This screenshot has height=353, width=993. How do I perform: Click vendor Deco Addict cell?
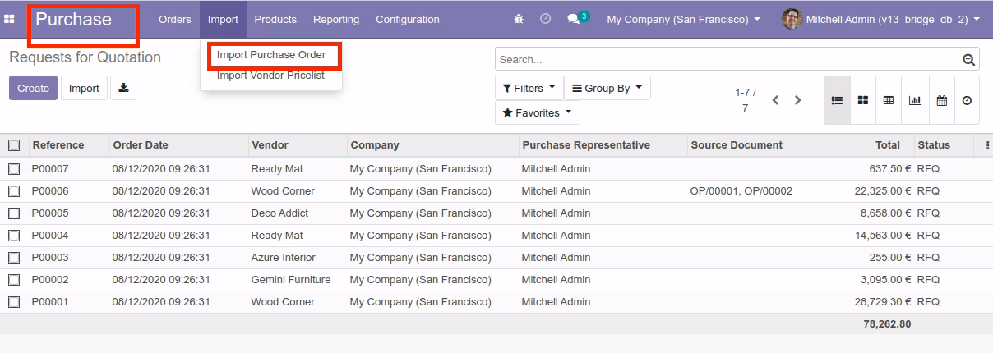280,213
